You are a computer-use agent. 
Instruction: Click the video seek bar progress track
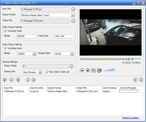click(x=111, y=59)
